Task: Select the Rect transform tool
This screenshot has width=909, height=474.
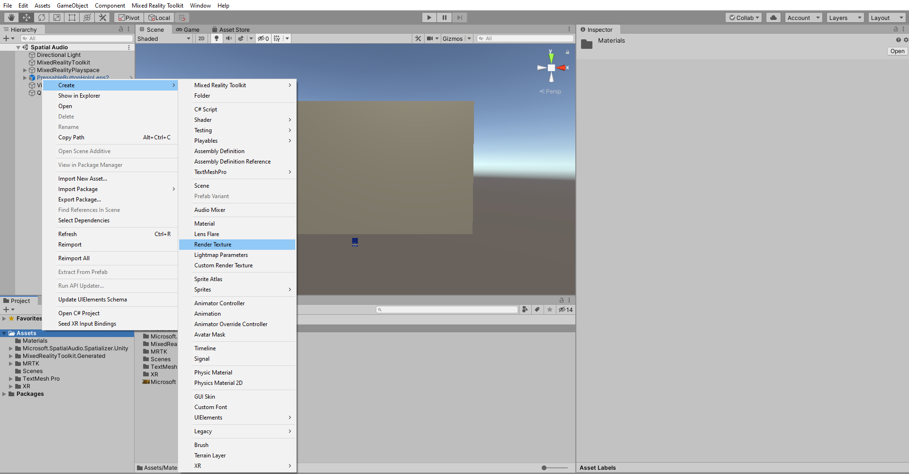Action: click(72, 18)
